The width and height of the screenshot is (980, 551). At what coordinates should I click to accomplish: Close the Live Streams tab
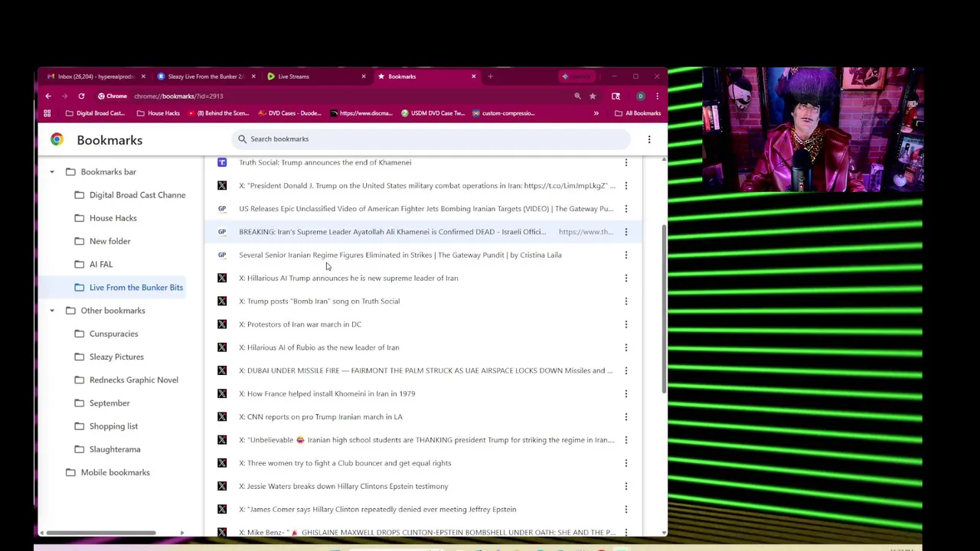pyautogui.click(x=364, y=77)
